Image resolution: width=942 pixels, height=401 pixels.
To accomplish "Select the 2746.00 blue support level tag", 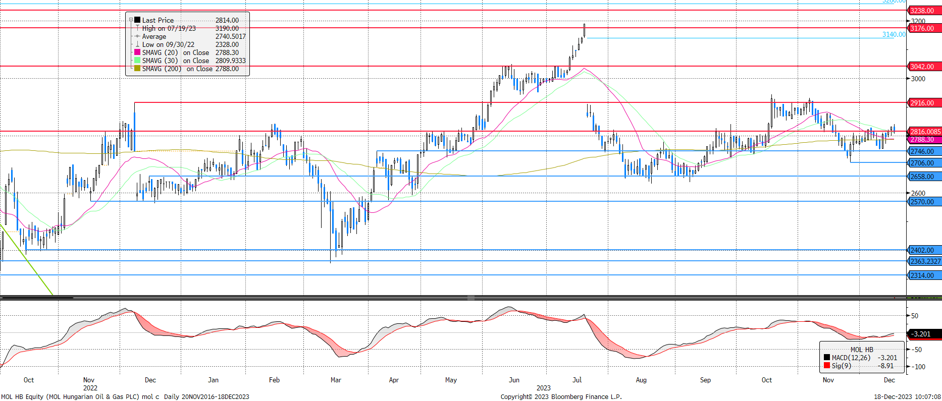I will pyautogui.click(x=923, y=151).
